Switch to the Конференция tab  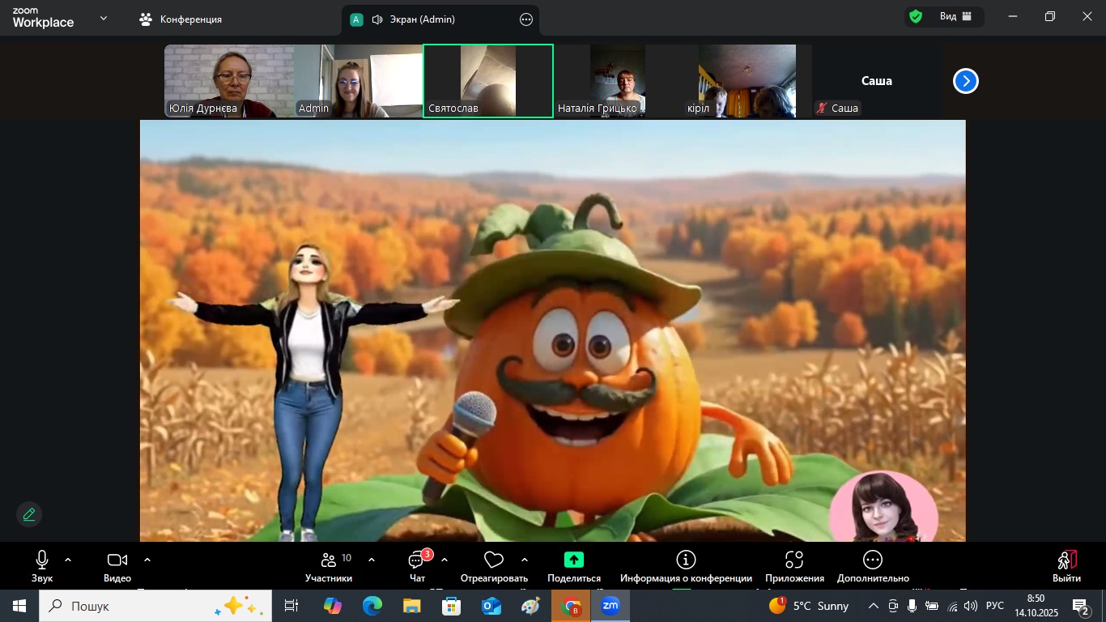coord(181,19)
